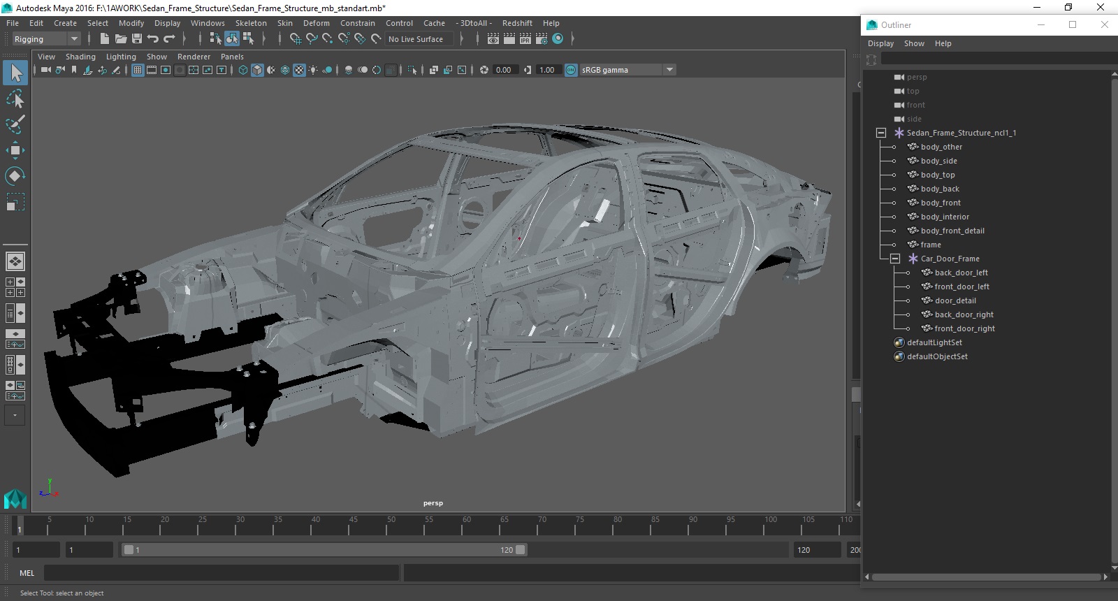Viewport: 1118px width, 601px height.
Task: Activate the Paint Selection tool
Action: [15, 124]
